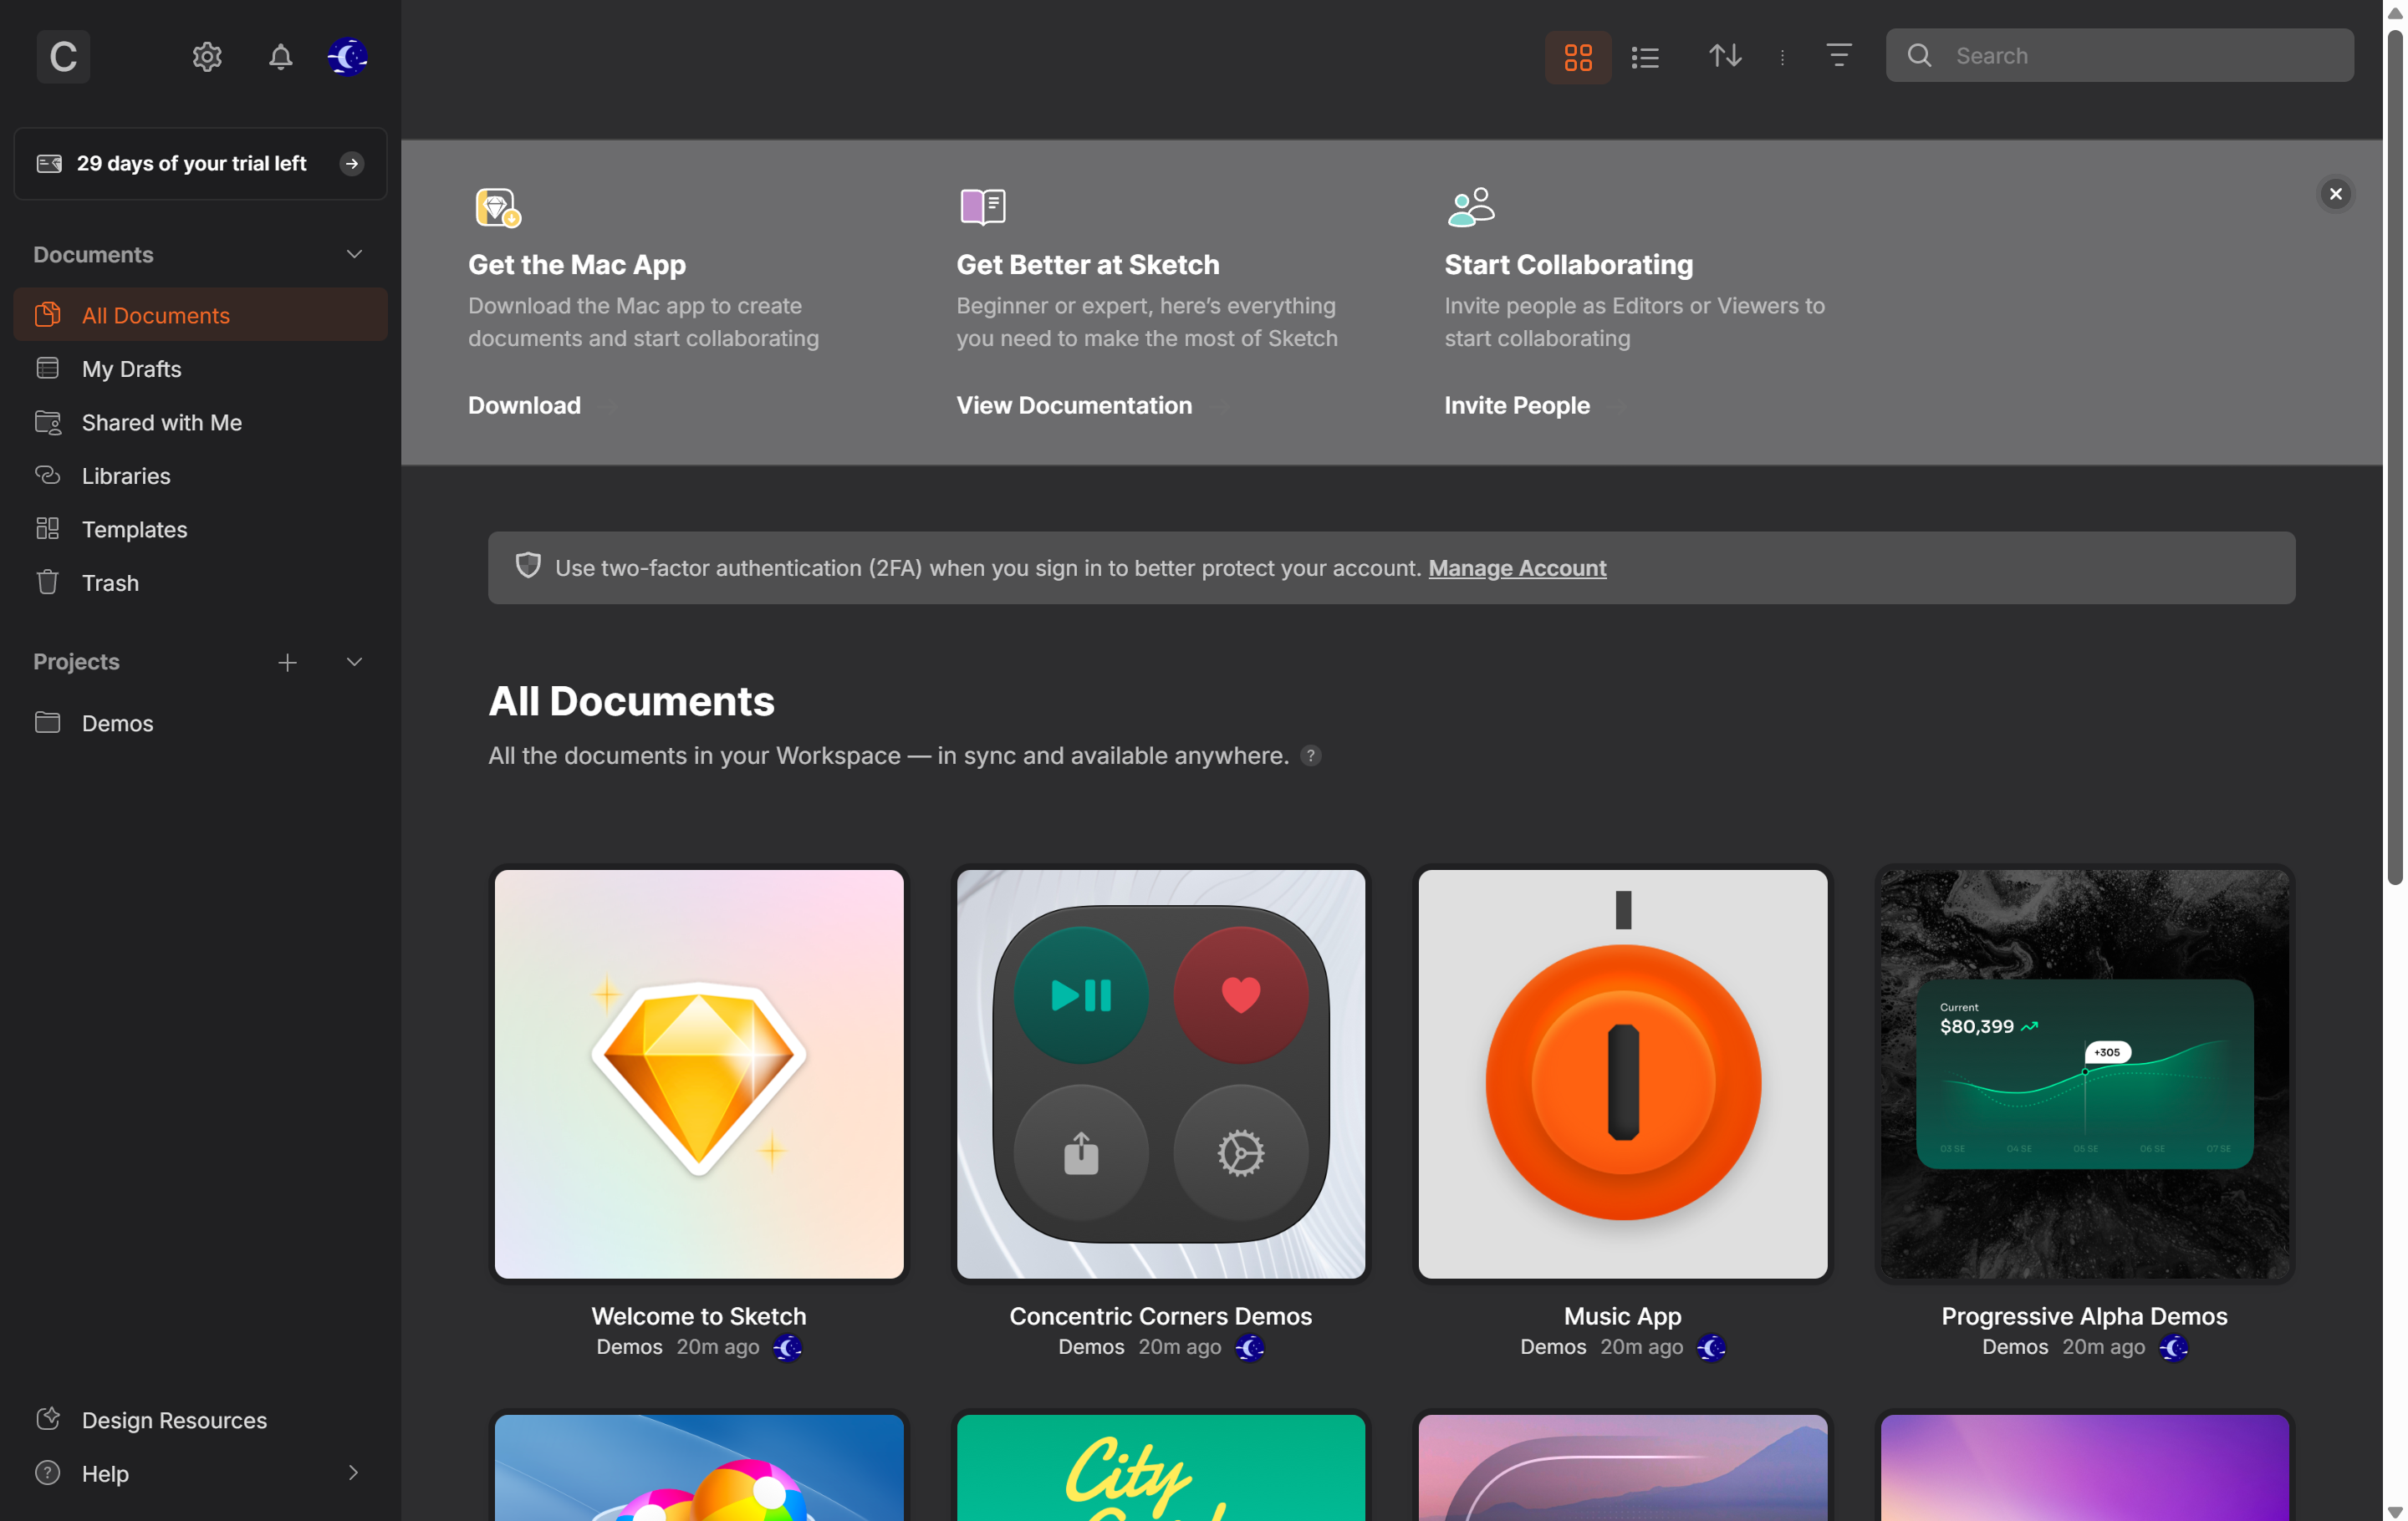The width and height of the screenshot is (2408, 1521).
Task: Collapse the Projects section
Action: tap(354, 663)
